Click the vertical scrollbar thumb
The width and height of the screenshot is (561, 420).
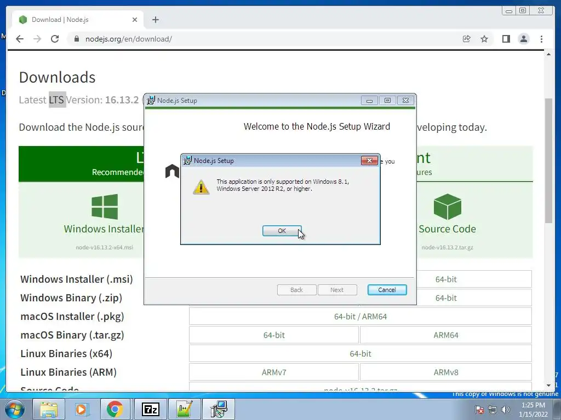tap(548, 161)
